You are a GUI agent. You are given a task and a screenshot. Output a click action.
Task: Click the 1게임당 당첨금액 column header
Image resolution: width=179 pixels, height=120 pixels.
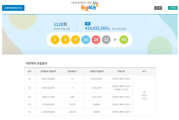point(96,71)
